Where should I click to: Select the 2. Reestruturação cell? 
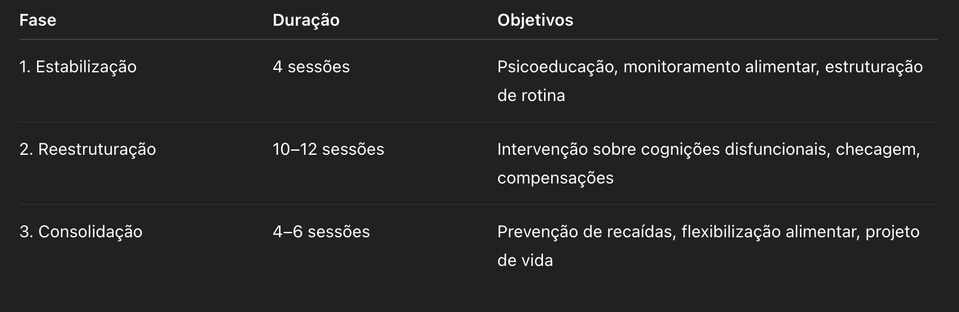click(87, 149)
